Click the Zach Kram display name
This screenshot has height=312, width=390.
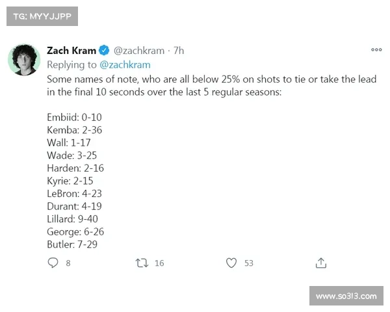click(x=71, y=51)
